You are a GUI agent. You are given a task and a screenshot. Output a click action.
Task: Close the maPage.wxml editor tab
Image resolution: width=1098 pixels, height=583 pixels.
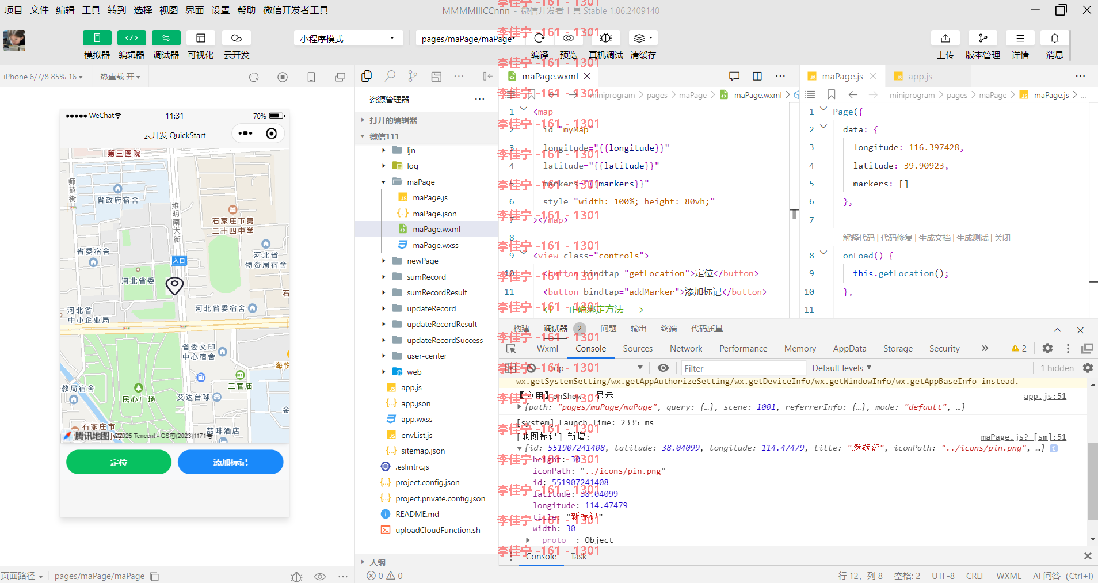(587, 76)
